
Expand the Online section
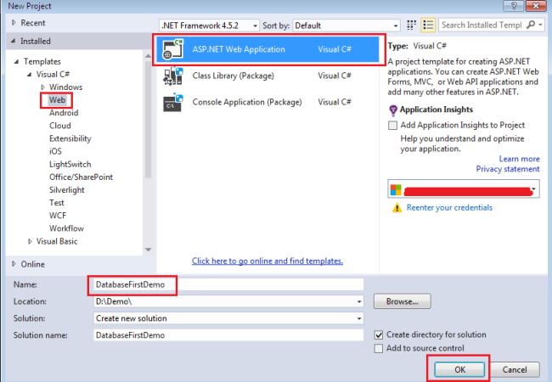click(x=14, y=264)
